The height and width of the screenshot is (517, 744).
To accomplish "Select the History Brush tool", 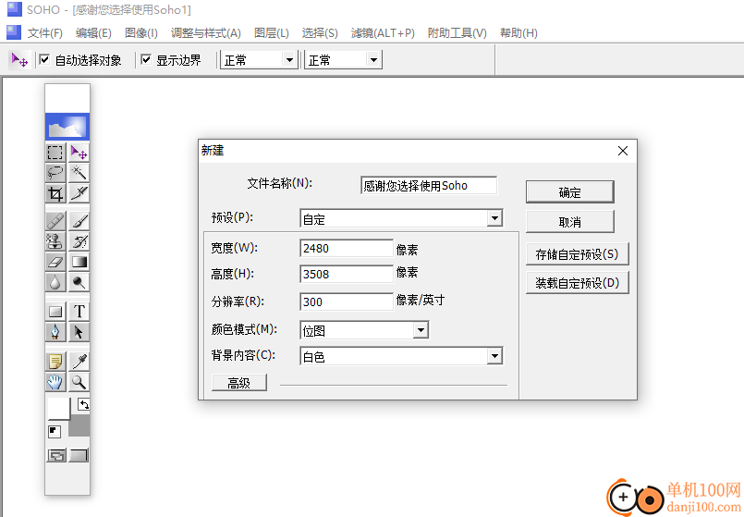I will pyautogui.click(x=79, y=241).
